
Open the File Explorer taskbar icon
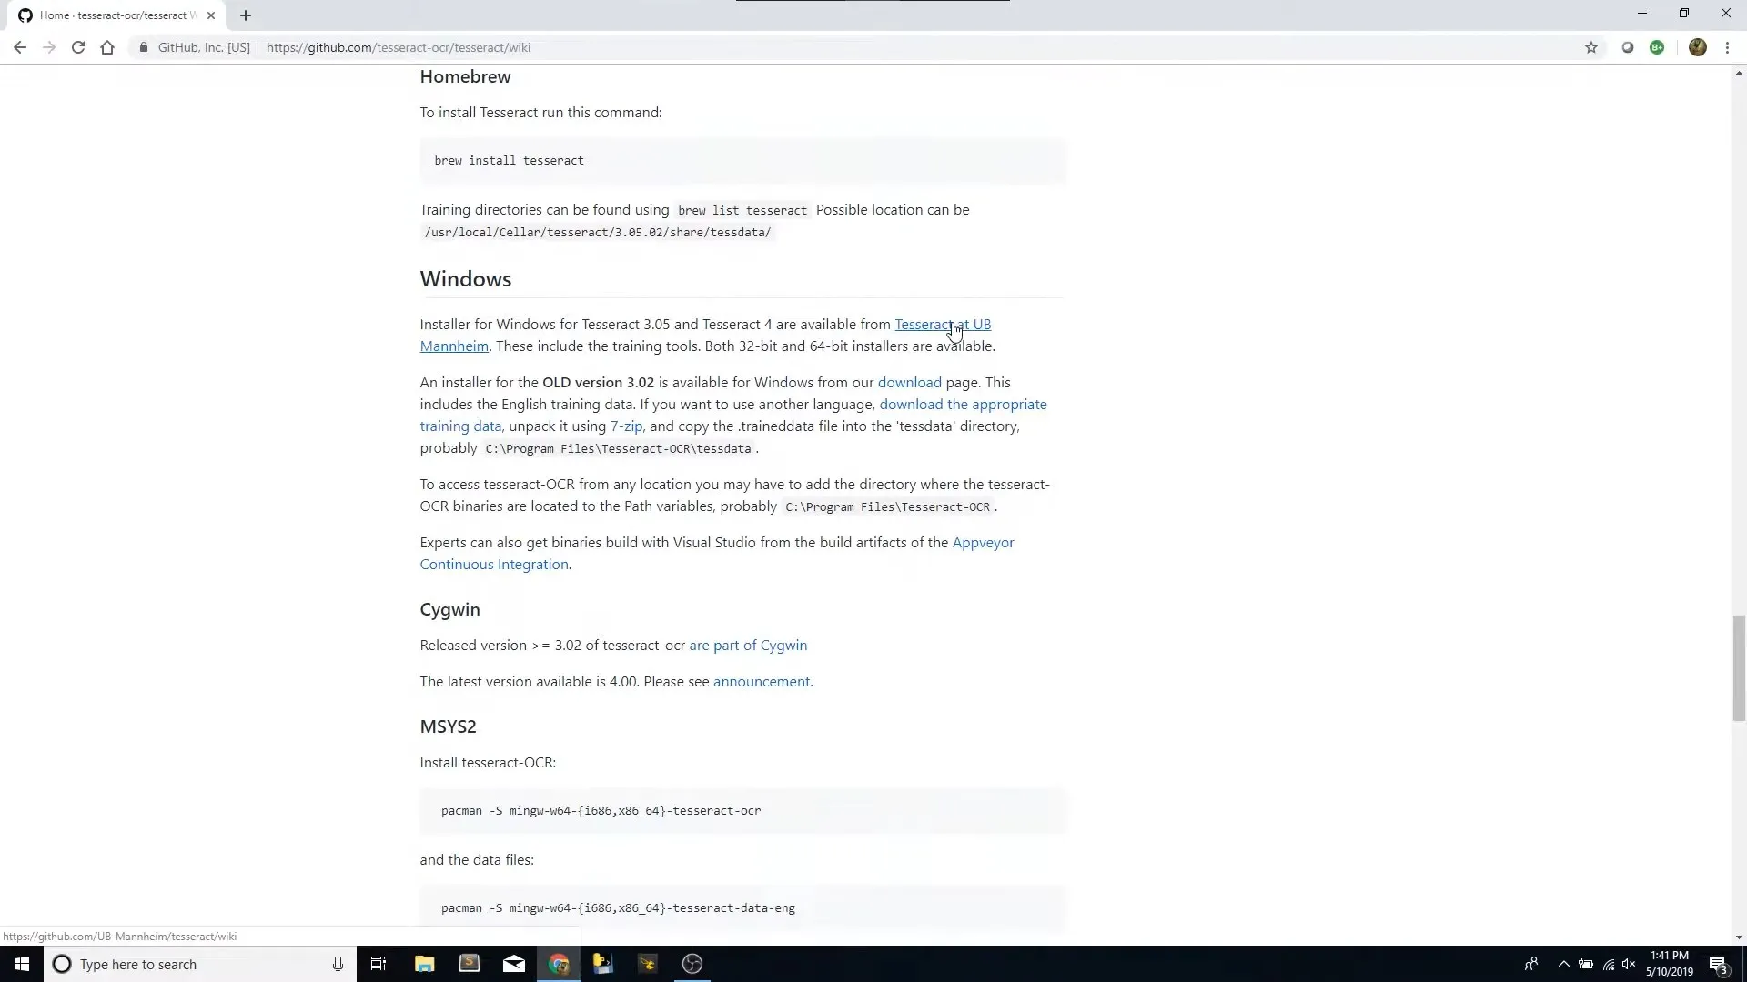425,964
